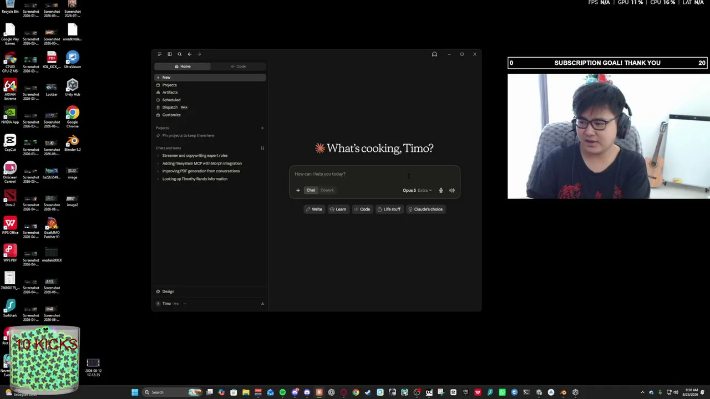Open the Chats and tasks filter icon
Viewport: 710px width, 399px height.
coord(262,148)
